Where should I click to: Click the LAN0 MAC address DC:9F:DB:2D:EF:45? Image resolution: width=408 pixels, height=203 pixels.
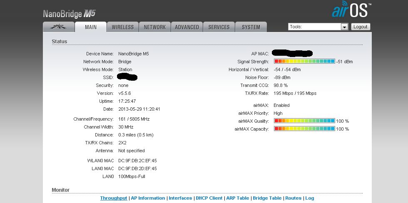[x=137, y=168]
